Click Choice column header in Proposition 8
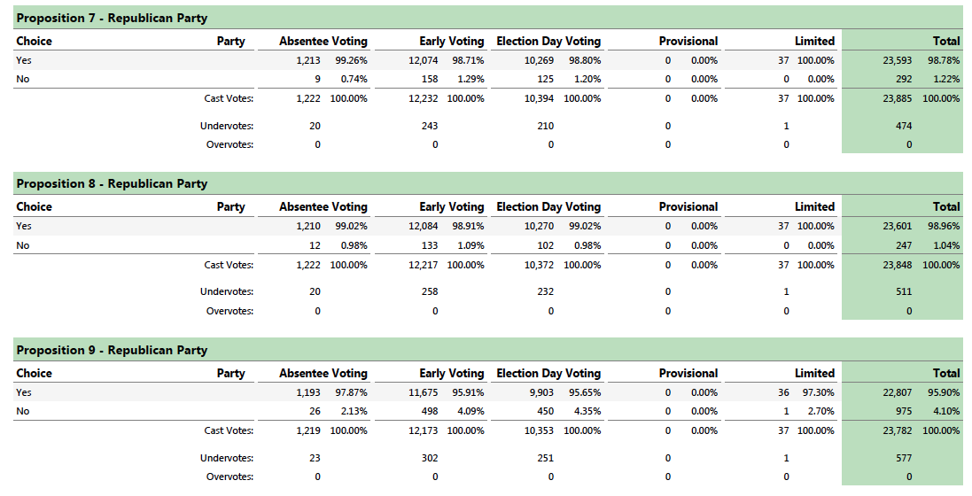This screenshot has height=496, width=972. coord(34,206)
